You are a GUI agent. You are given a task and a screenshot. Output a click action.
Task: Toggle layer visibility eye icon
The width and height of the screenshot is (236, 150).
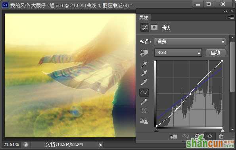(x=210, y=136)
